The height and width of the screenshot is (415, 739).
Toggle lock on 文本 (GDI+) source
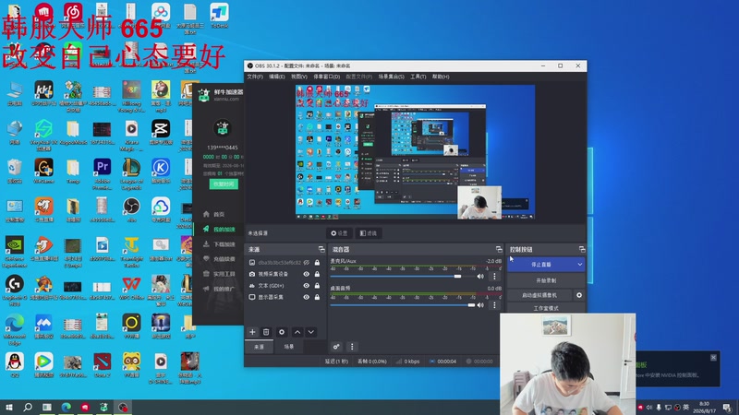(317, 286)
